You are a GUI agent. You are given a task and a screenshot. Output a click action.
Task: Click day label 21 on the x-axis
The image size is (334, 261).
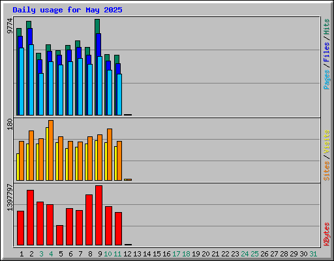215,254
